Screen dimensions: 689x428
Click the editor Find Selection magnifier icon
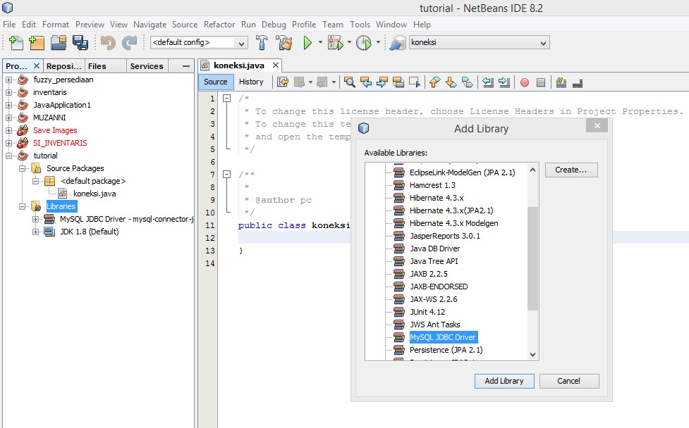(349, 82)
